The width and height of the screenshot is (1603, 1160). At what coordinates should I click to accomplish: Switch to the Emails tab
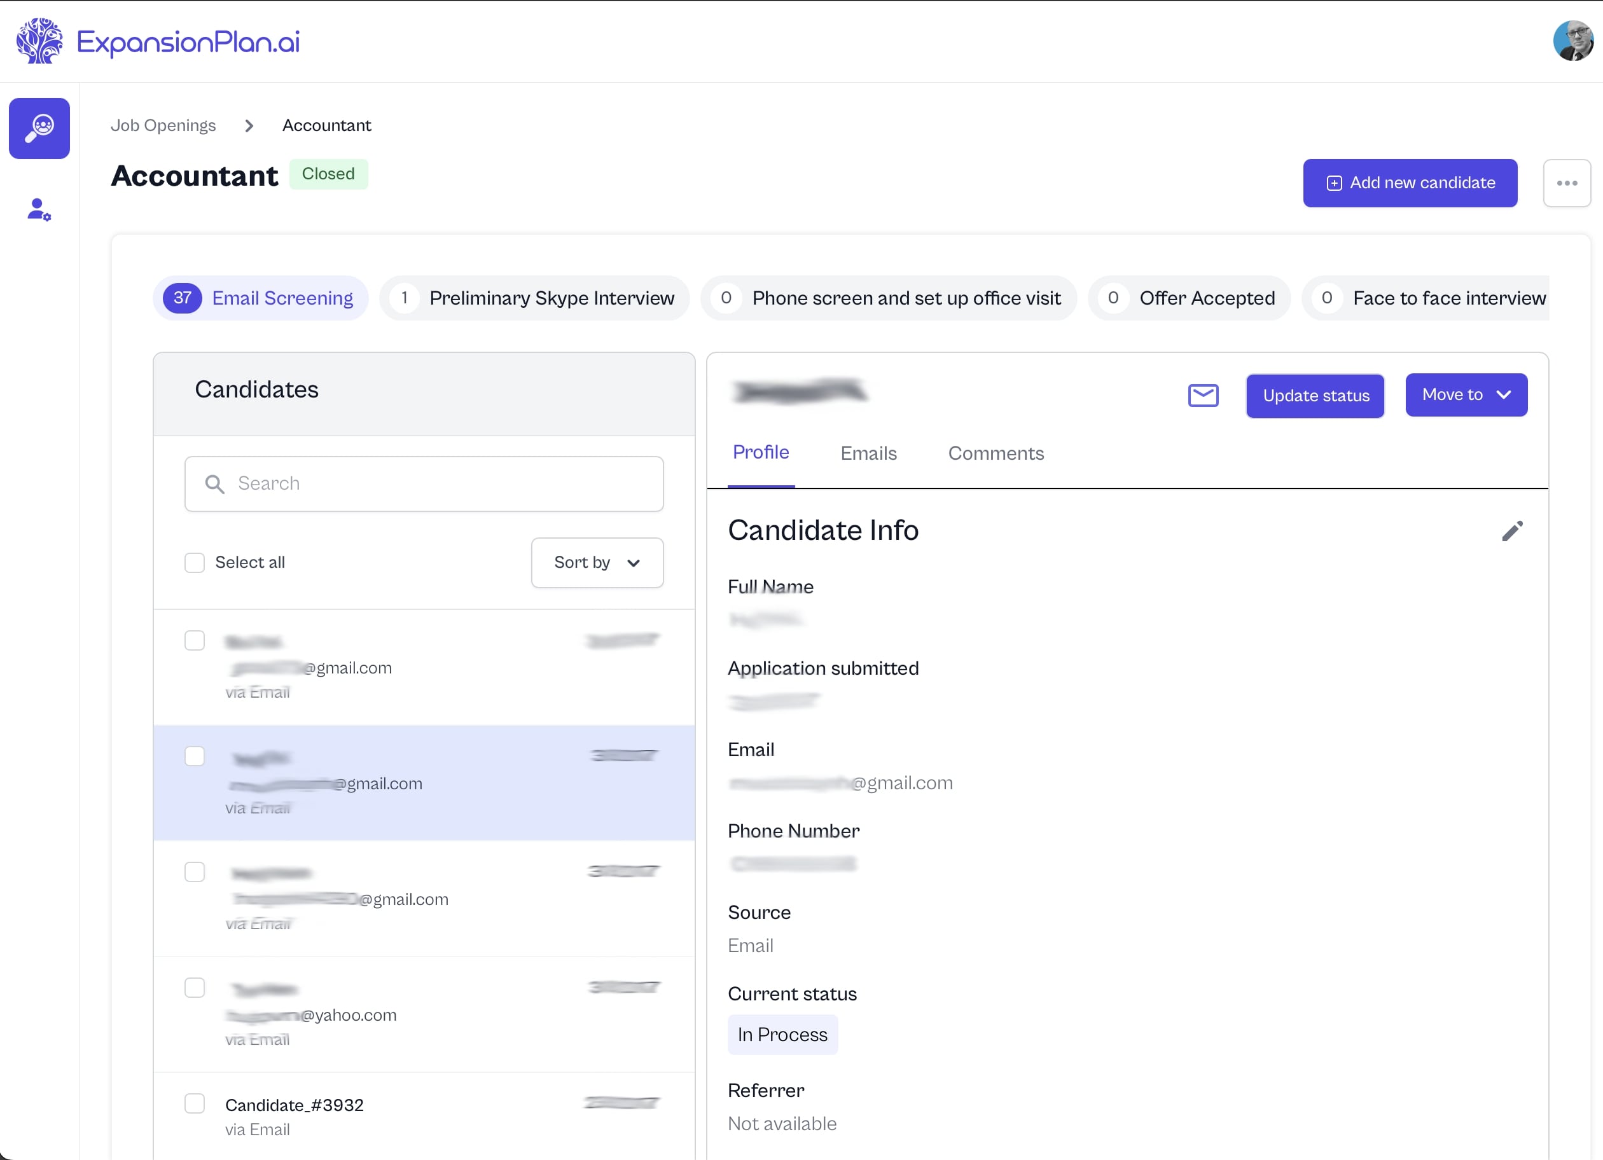(x=868, y=453)
